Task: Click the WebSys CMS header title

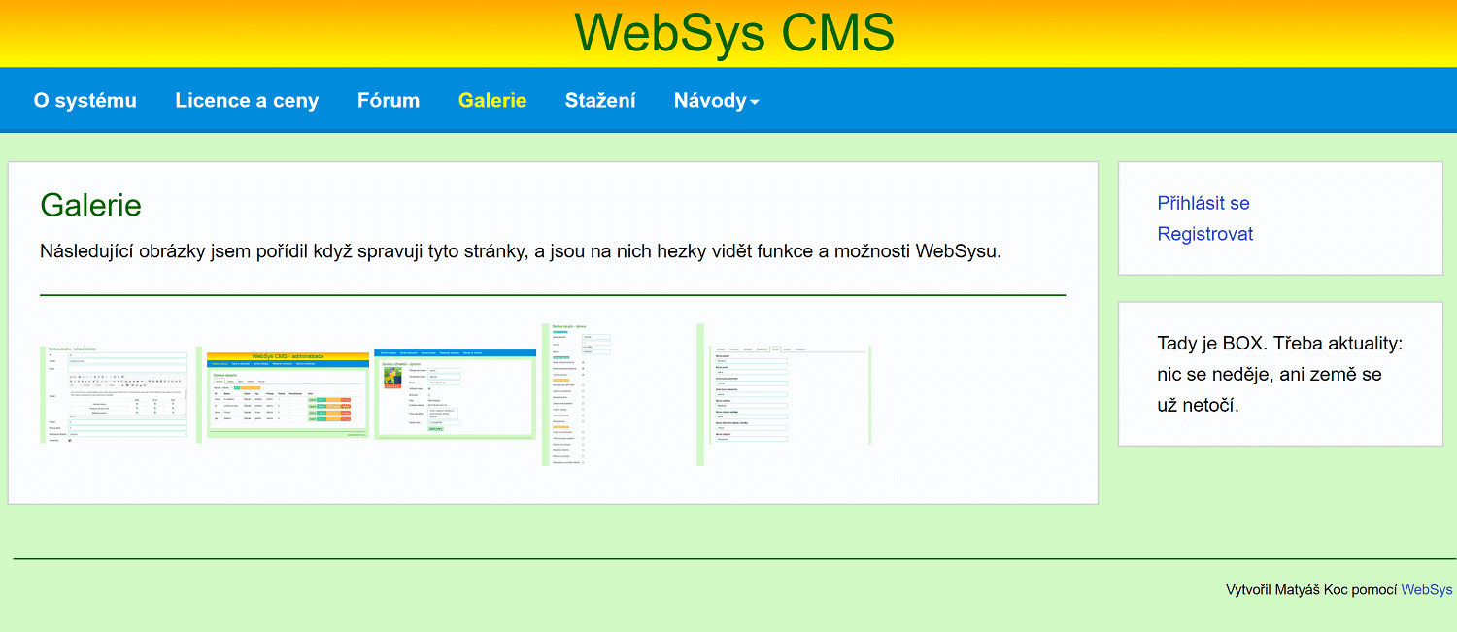Action: pos(734,33)
